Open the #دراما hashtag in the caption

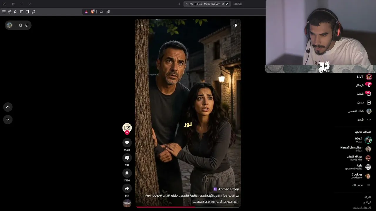click(166, 196)
